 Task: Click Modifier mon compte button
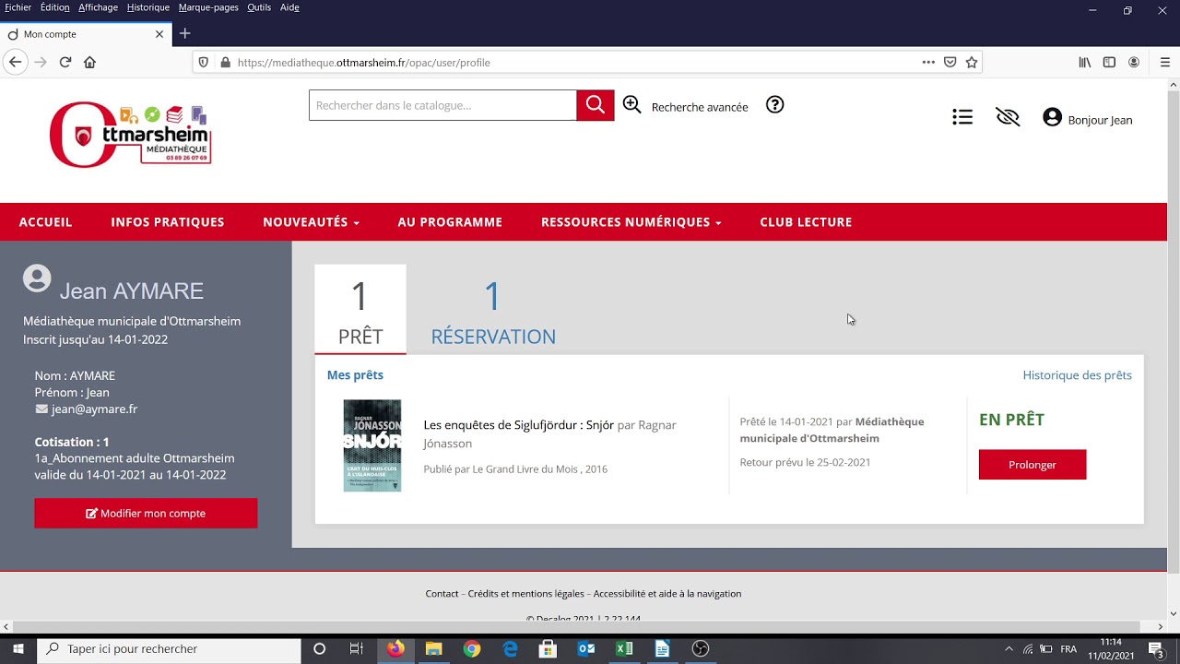point(146,514)
